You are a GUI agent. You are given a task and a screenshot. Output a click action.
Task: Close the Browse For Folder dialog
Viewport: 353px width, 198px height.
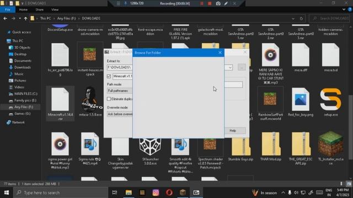pyautogui.click(x=220, y=53)
